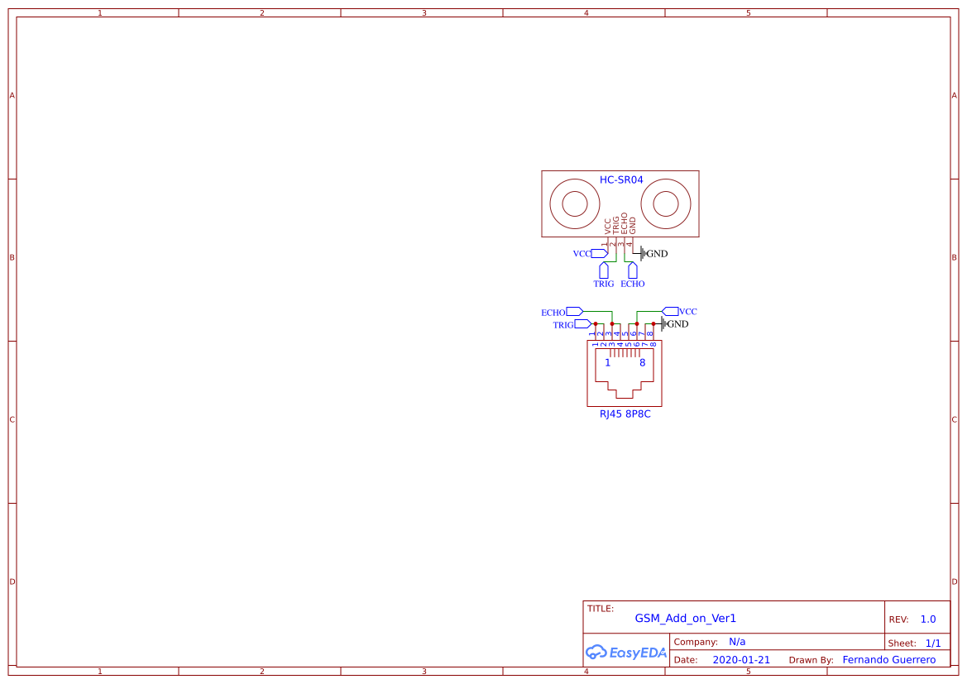Select the junction dot on the TRIG net wire
967x684 pixels.
click(596, 323)
